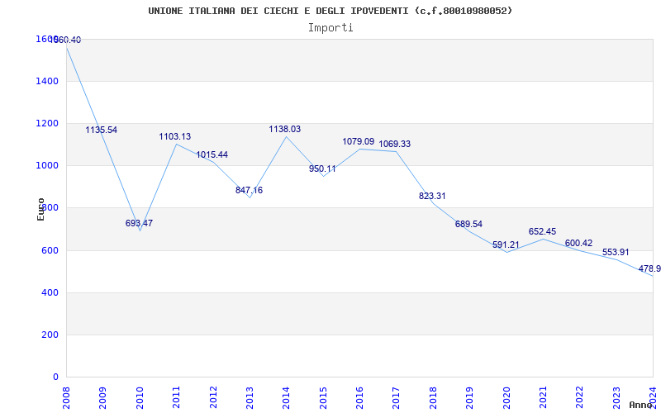Click the x-axis year 2011
This screenshot has height=413, width=661.
(176, 397)
